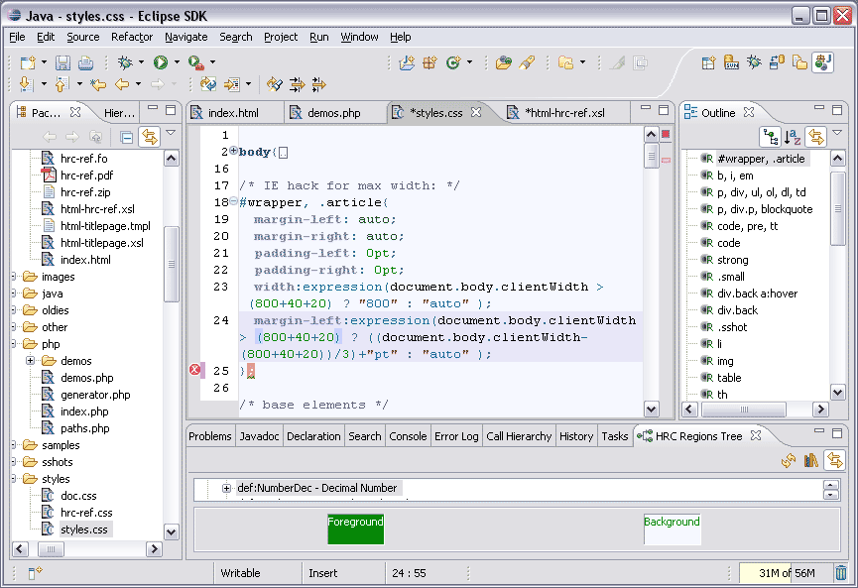Click the editor vertical scroll down arrow
Screen dimensions: 858x588
point(651,409)
